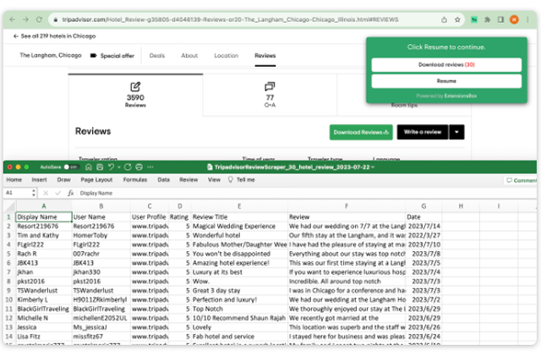Open the About tab on the hotel page
The height and width of the screenshot is (361, 541).
(189, 56)
